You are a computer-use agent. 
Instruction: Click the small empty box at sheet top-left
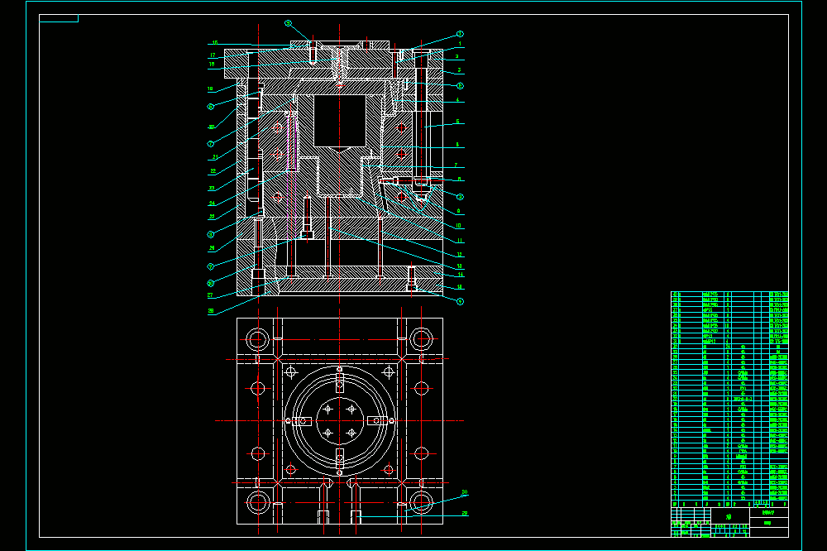pos(59,18)
